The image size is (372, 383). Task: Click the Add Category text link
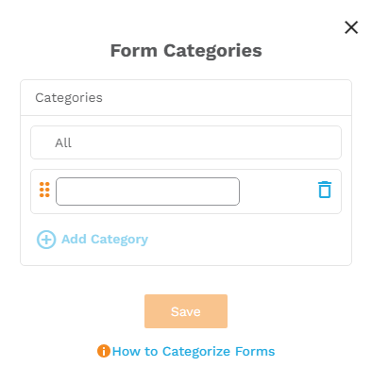click(x=105, y=240)
